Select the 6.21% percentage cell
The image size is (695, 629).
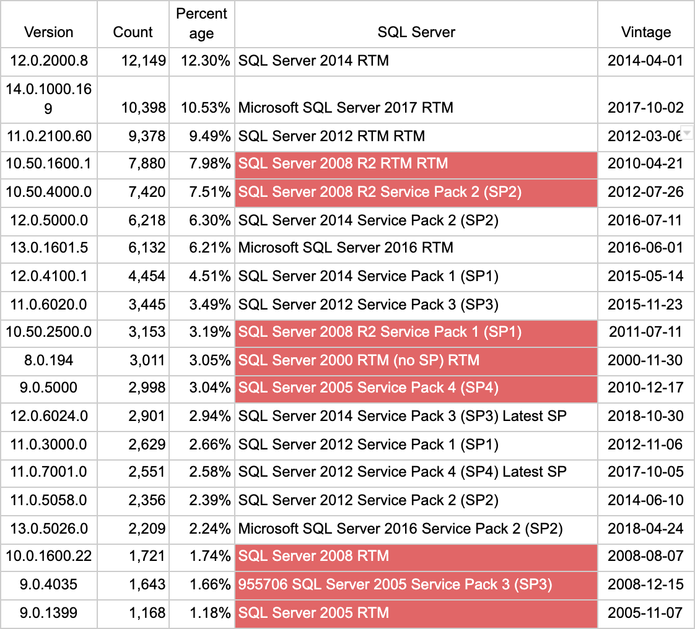(x=201, y=248)
